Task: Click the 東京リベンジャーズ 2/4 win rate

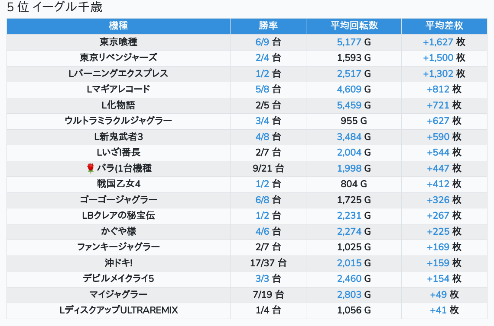Action: click(x=263, y=58)
